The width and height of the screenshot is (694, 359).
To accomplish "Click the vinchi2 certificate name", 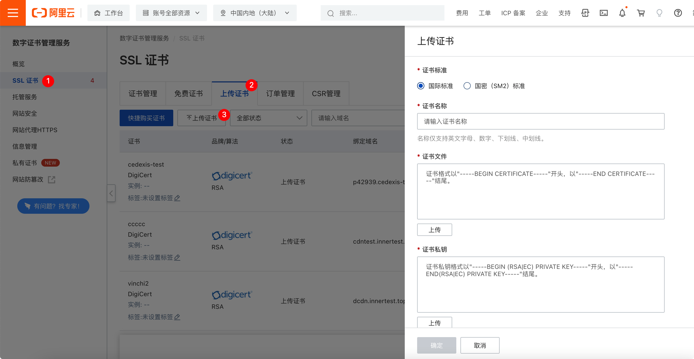I will pos(138,283).
